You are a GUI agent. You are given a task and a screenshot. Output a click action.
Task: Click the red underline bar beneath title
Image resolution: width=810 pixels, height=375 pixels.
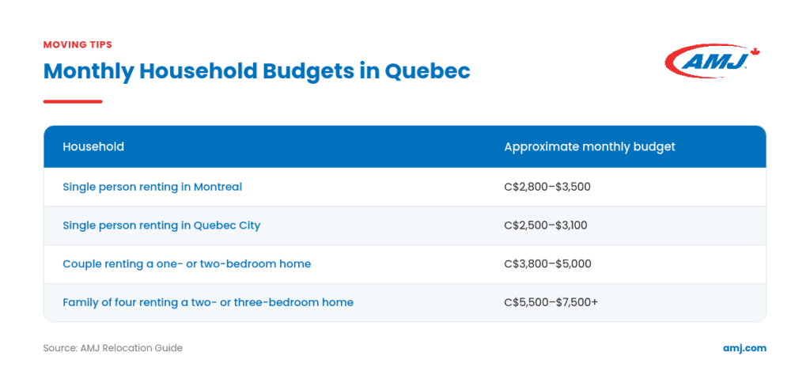(x=73, y=101)
